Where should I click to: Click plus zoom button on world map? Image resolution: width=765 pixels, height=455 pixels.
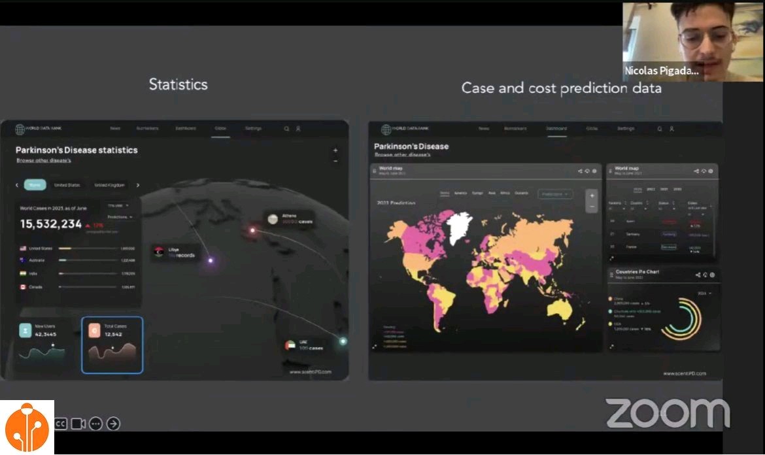pos(592,196)
